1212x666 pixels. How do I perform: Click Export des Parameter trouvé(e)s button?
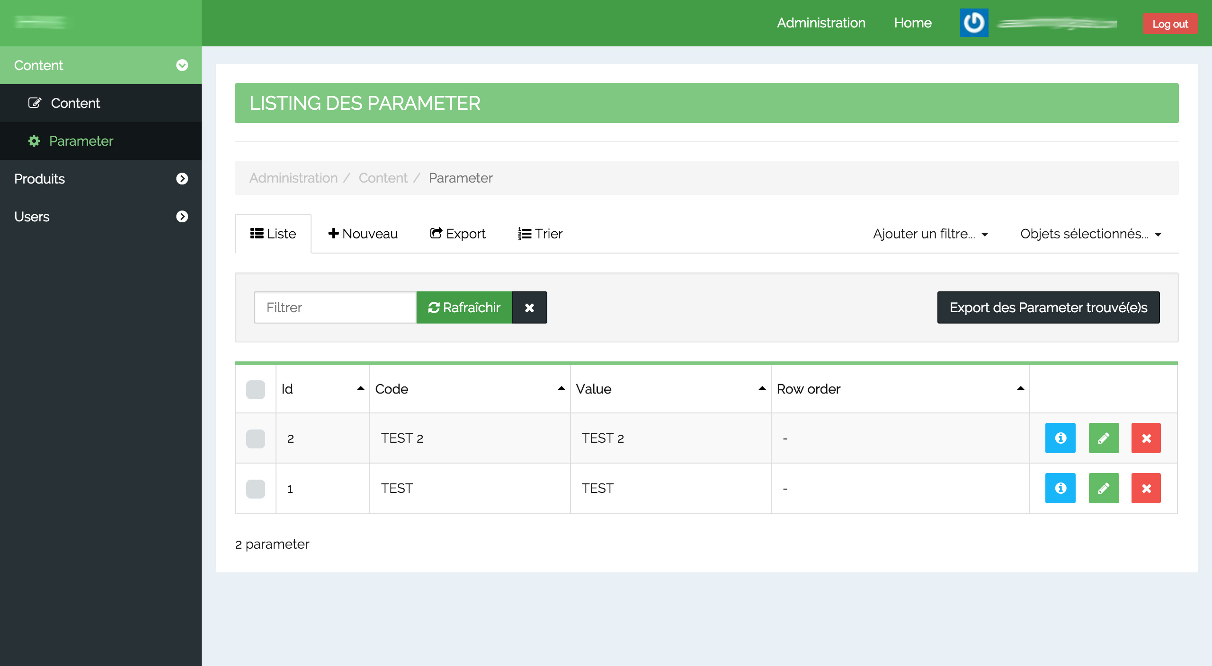click(x=1048, y=307)
